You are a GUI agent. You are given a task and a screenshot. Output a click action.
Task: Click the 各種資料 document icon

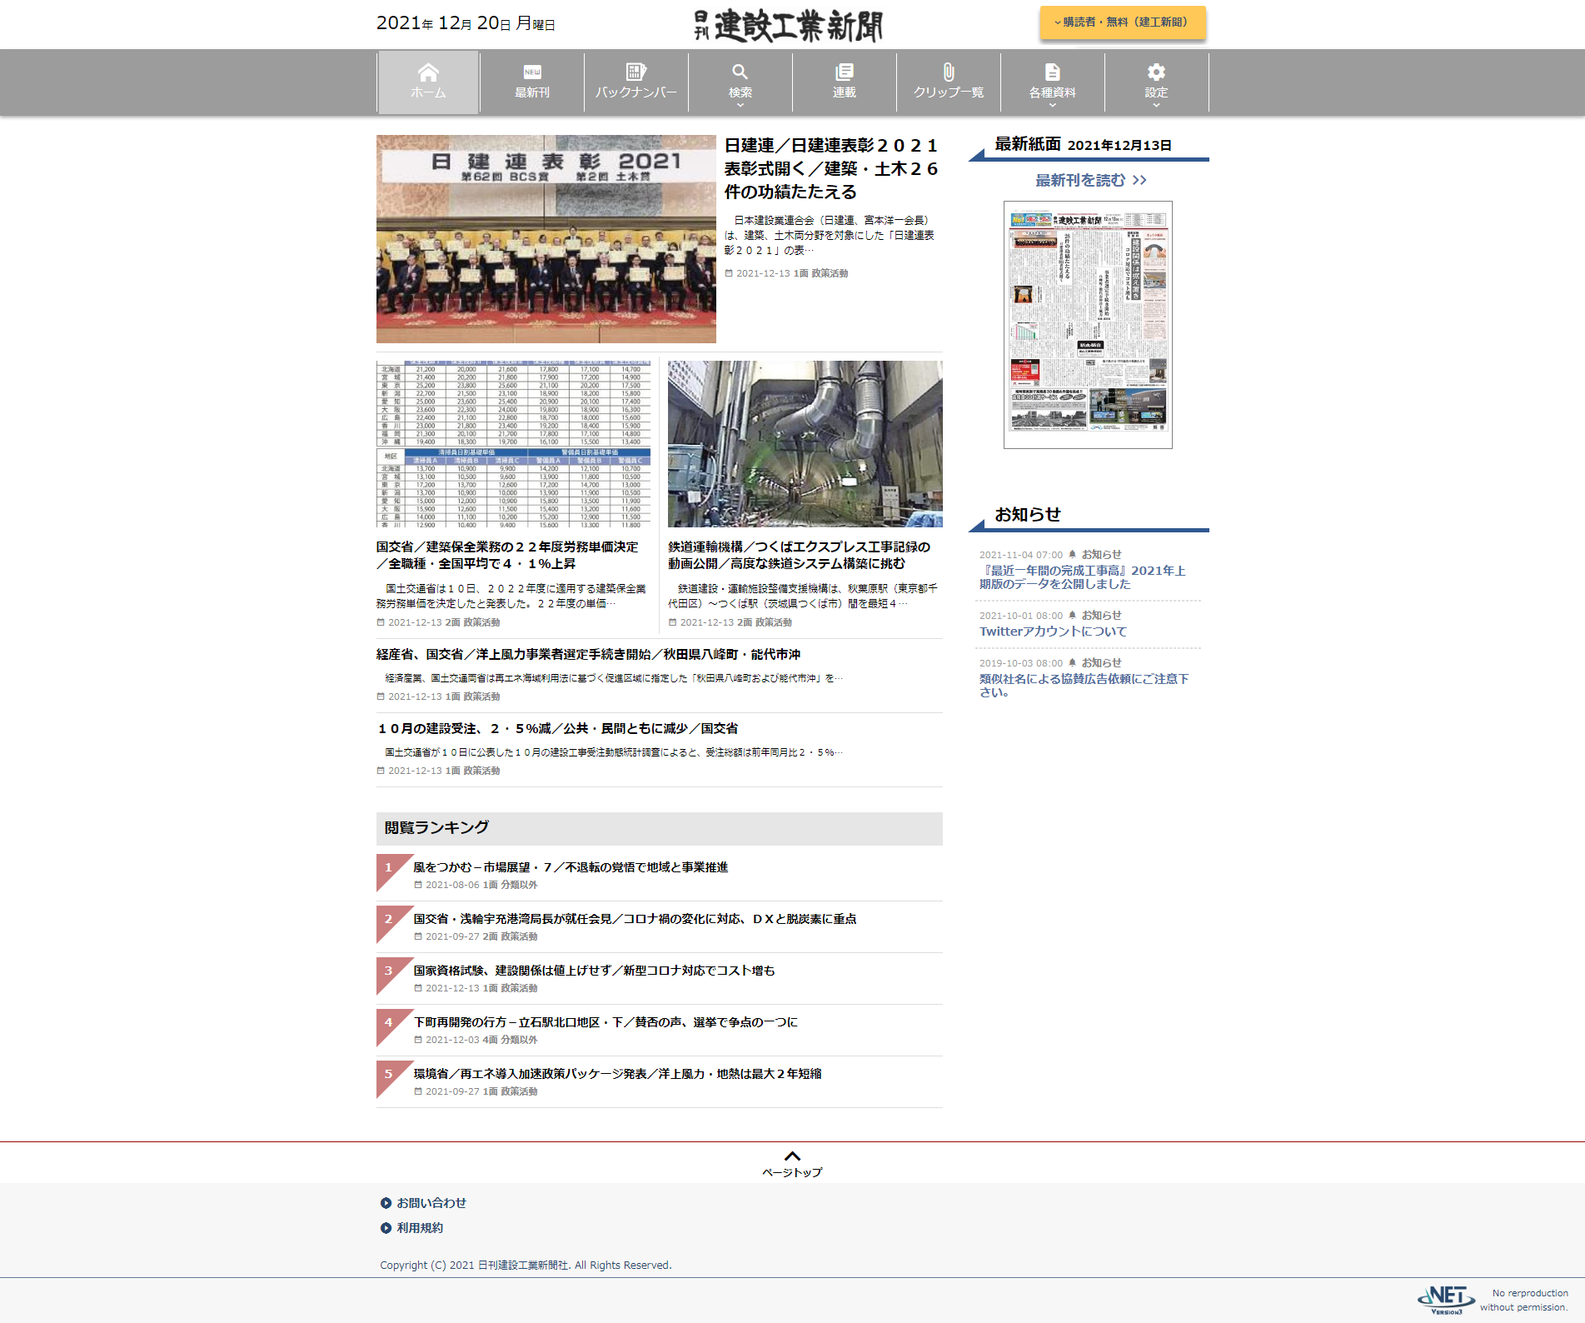tap(1053, 72)
